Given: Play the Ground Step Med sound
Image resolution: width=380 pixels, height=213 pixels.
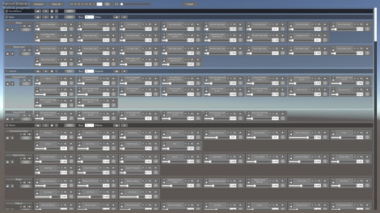Looking at the screenshot, I should point(71,24).
